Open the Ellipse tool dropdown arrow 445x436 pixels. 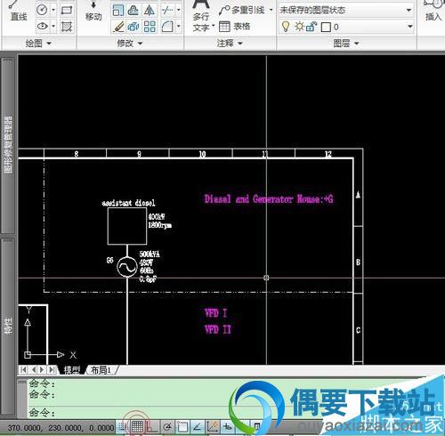tap(53, 27)
